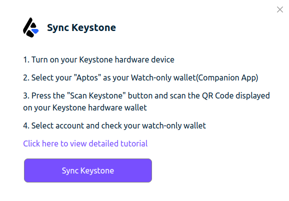Click step 2 about Watch-only wallet
289x201 pixels.
(x=140, y=77)
